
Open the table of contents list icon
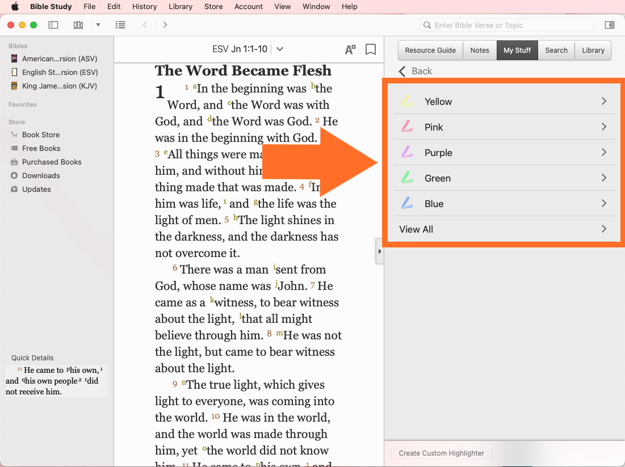(120, 25)
